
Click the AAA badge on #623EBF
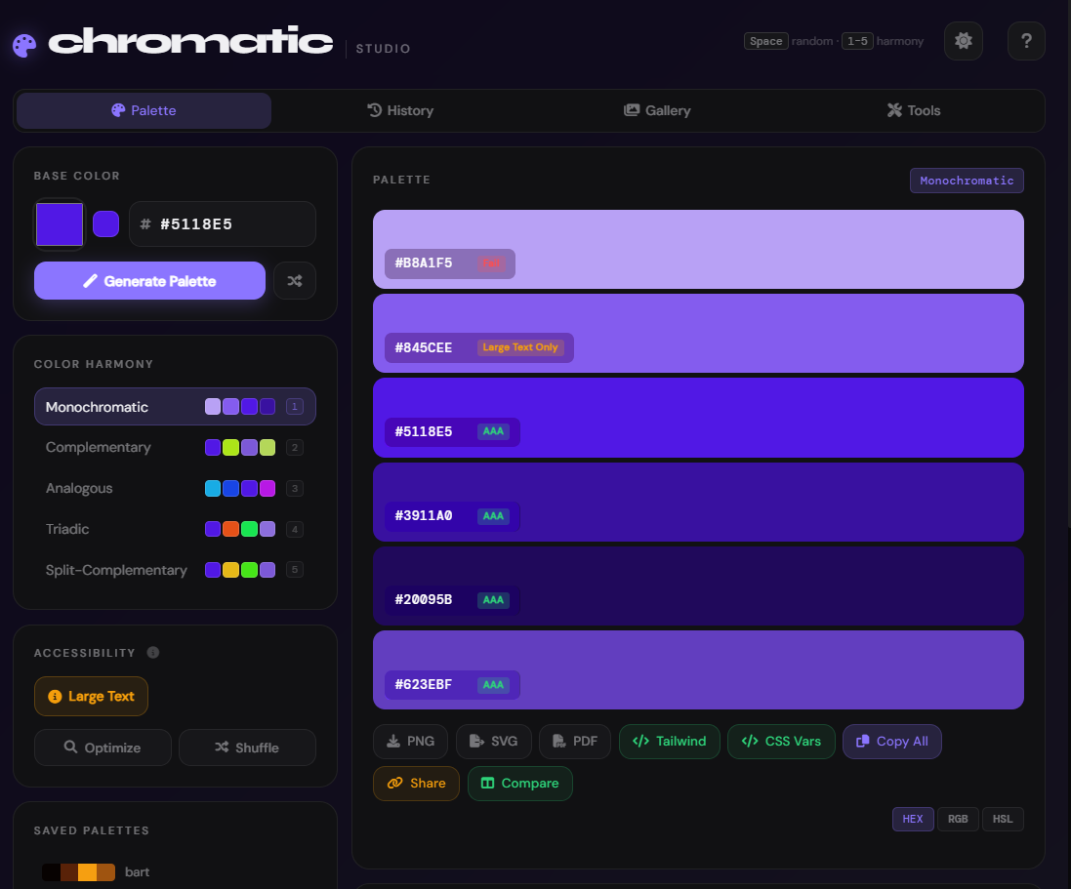coord(493,685)
